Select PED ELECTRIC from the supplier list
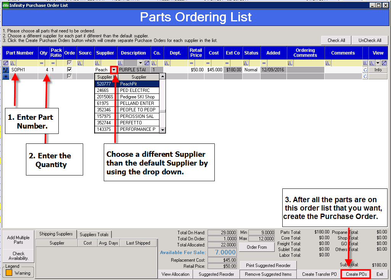 point(127,90)
